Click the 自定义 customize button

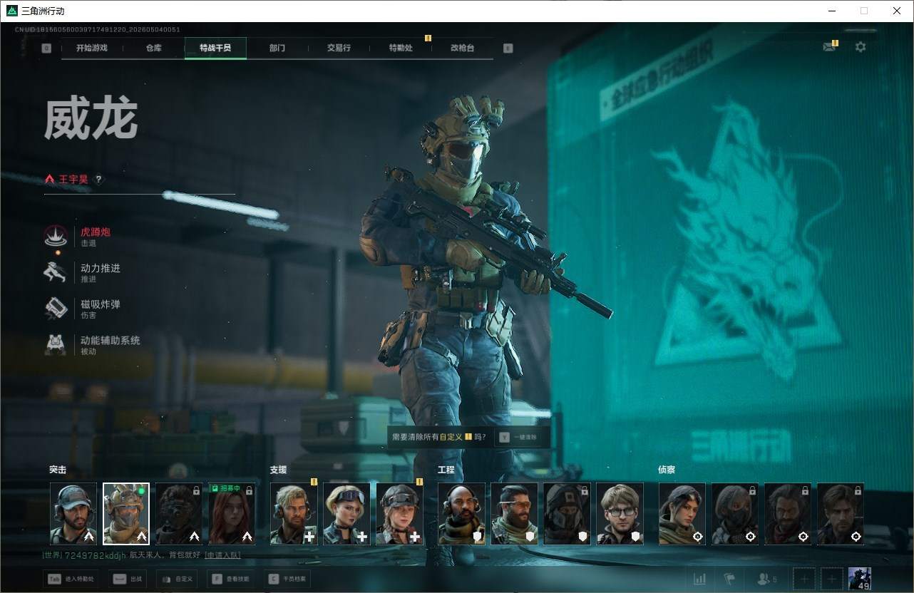[176, 579]
